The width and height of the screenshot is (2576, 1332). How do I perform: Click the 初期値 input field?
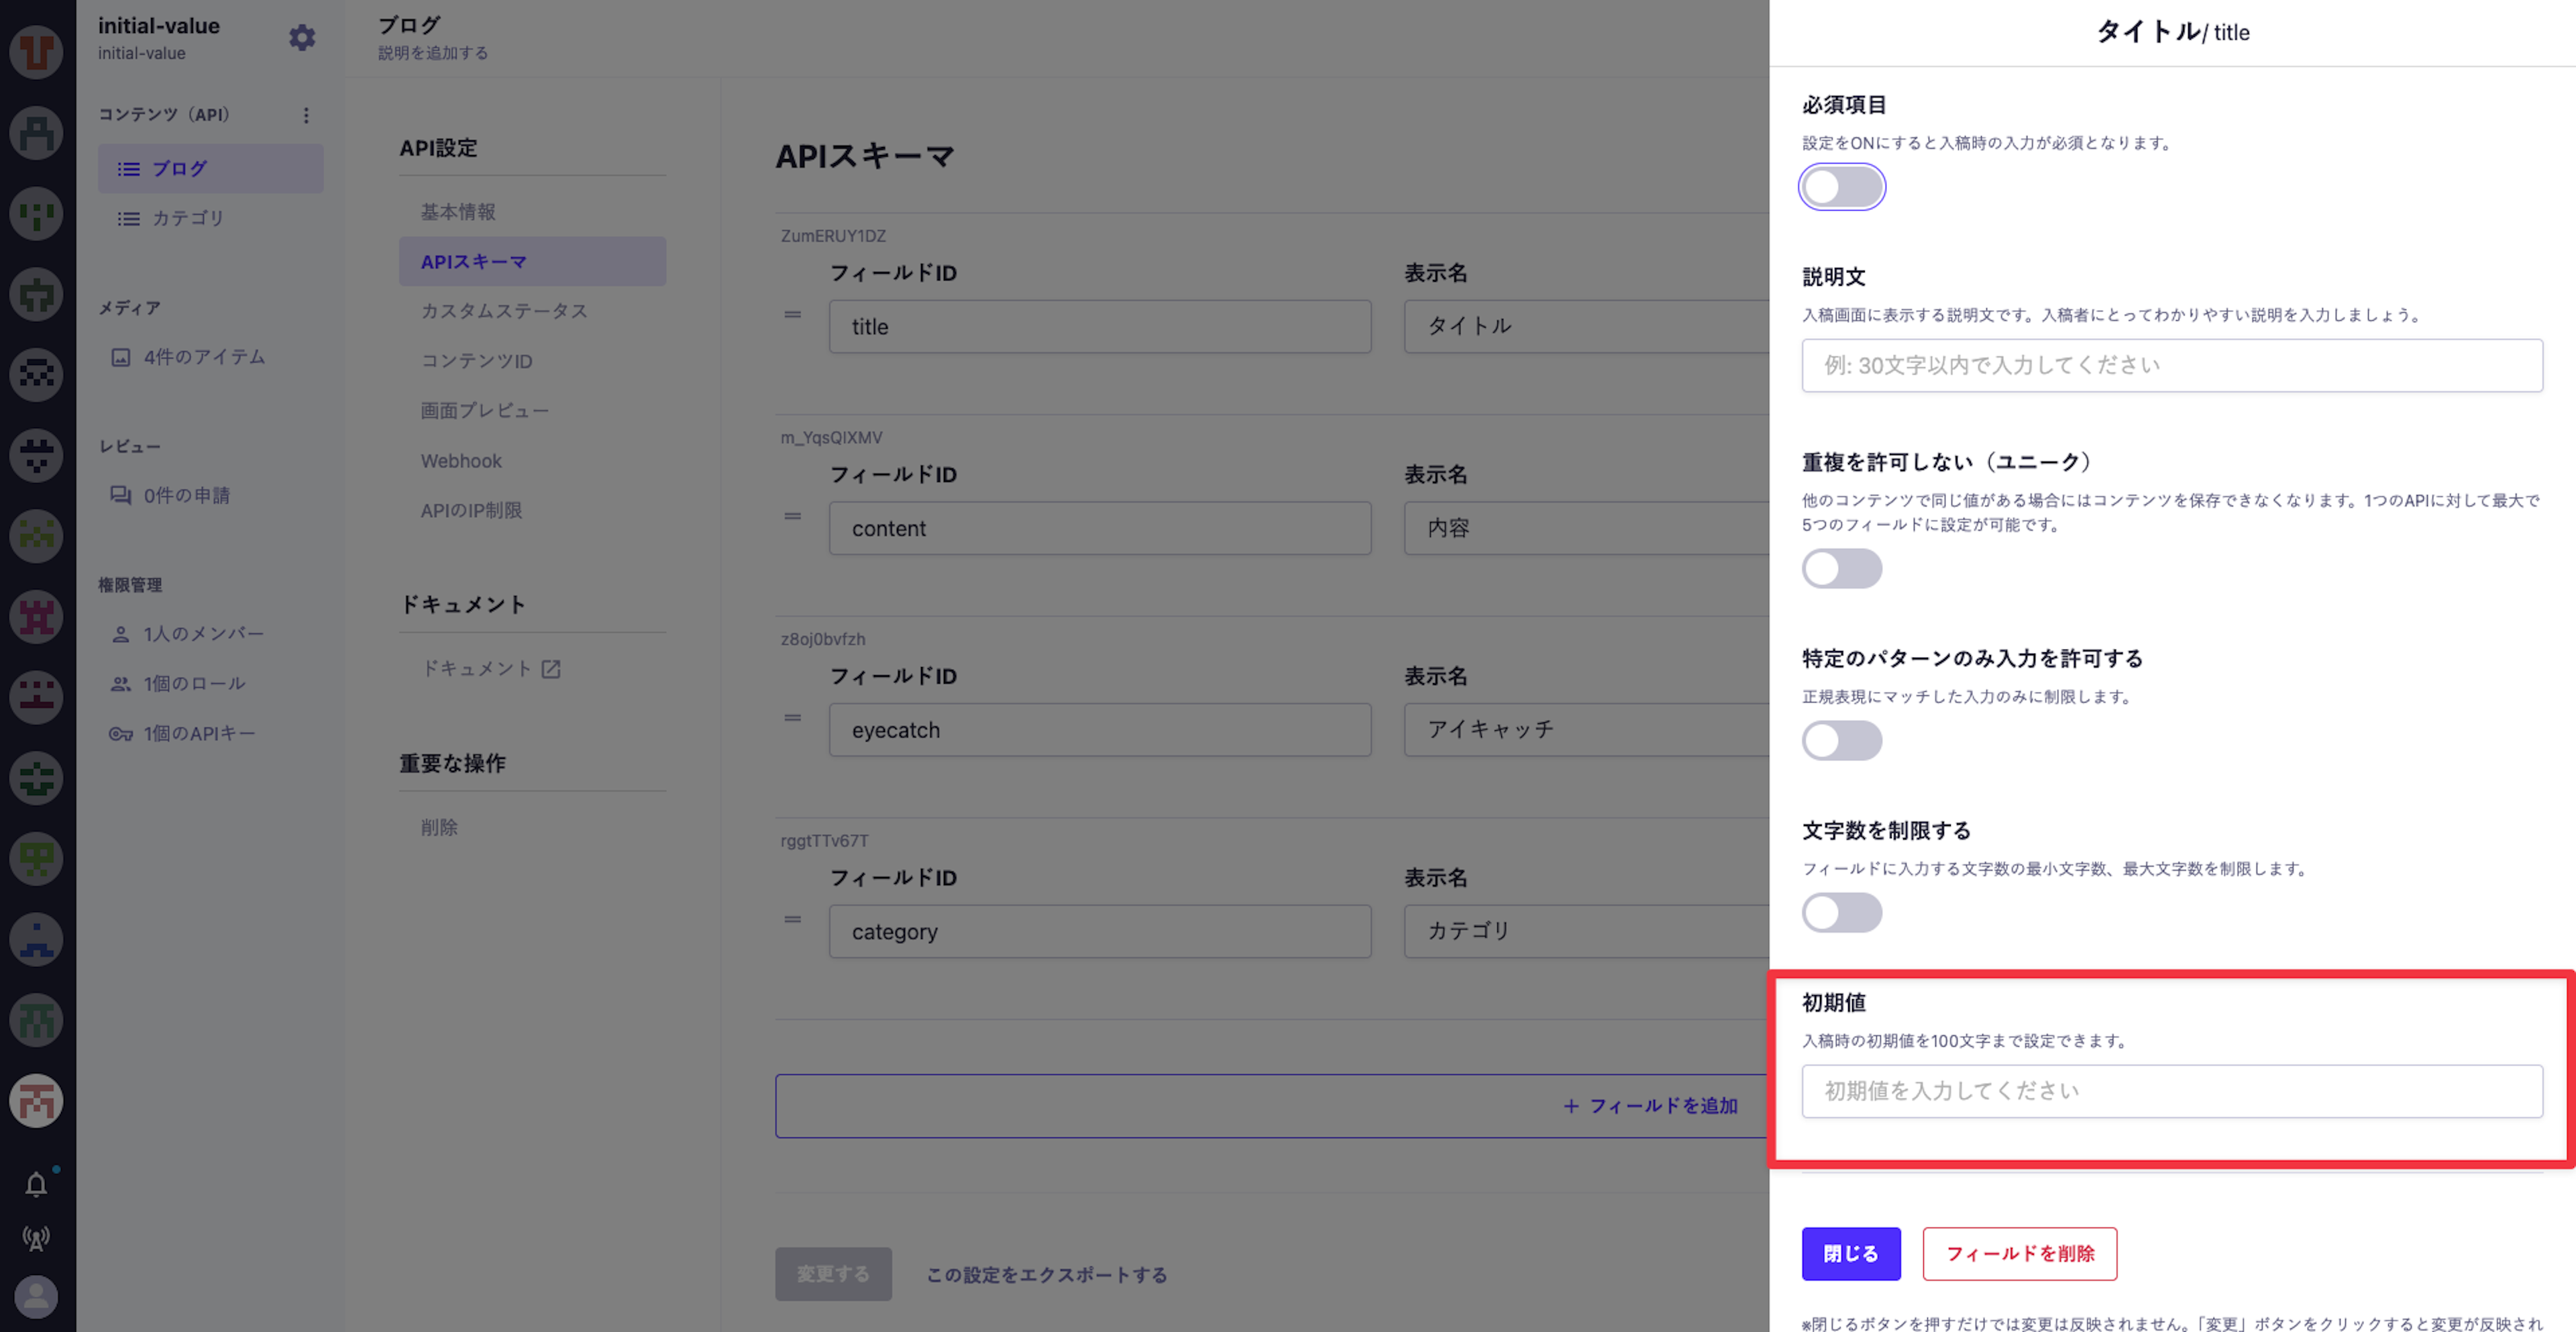point(2172,1092)
